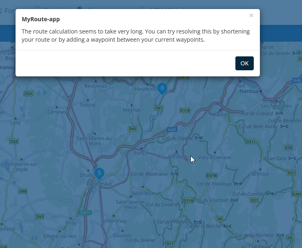Click the Col du Sappel pass icon
The image size is (302, 248).
199,138
